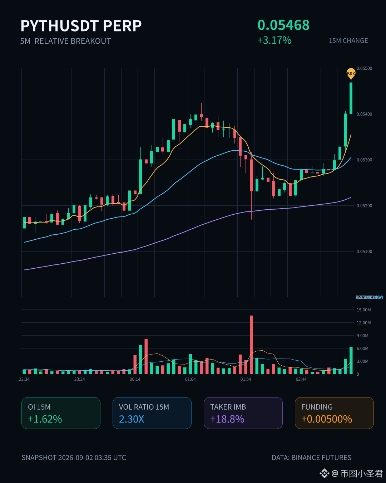Viewport: 386px width, 483px height.
Task: Click the FUNDING rate card
Action: pyautogui.click(x=334, y=413)
